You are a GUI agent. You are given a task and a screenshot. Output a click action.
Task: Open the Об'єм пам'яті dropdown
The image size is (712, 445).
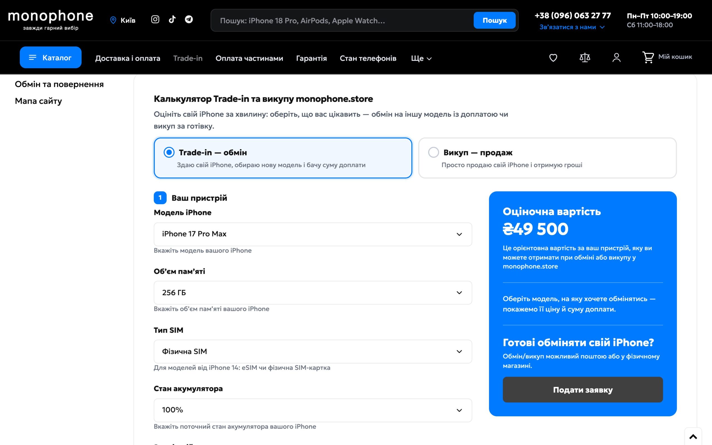click(x=313, y=293)
